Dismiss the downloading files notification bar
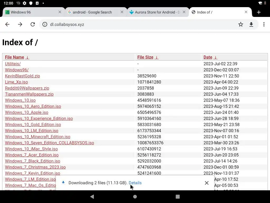The image size is (270, 203). (x=207, y=183)
